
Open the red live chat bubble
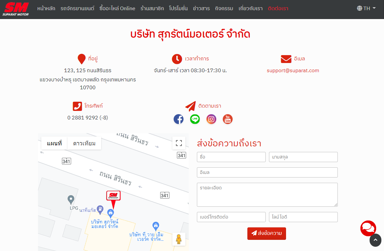(368, 228)
